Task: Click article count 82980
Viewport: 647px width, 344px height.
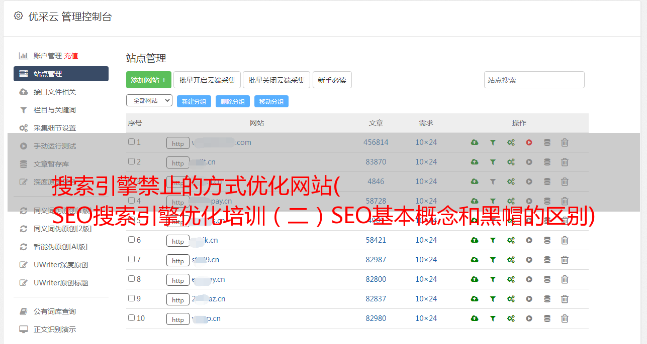Action: tap(376, 318)
